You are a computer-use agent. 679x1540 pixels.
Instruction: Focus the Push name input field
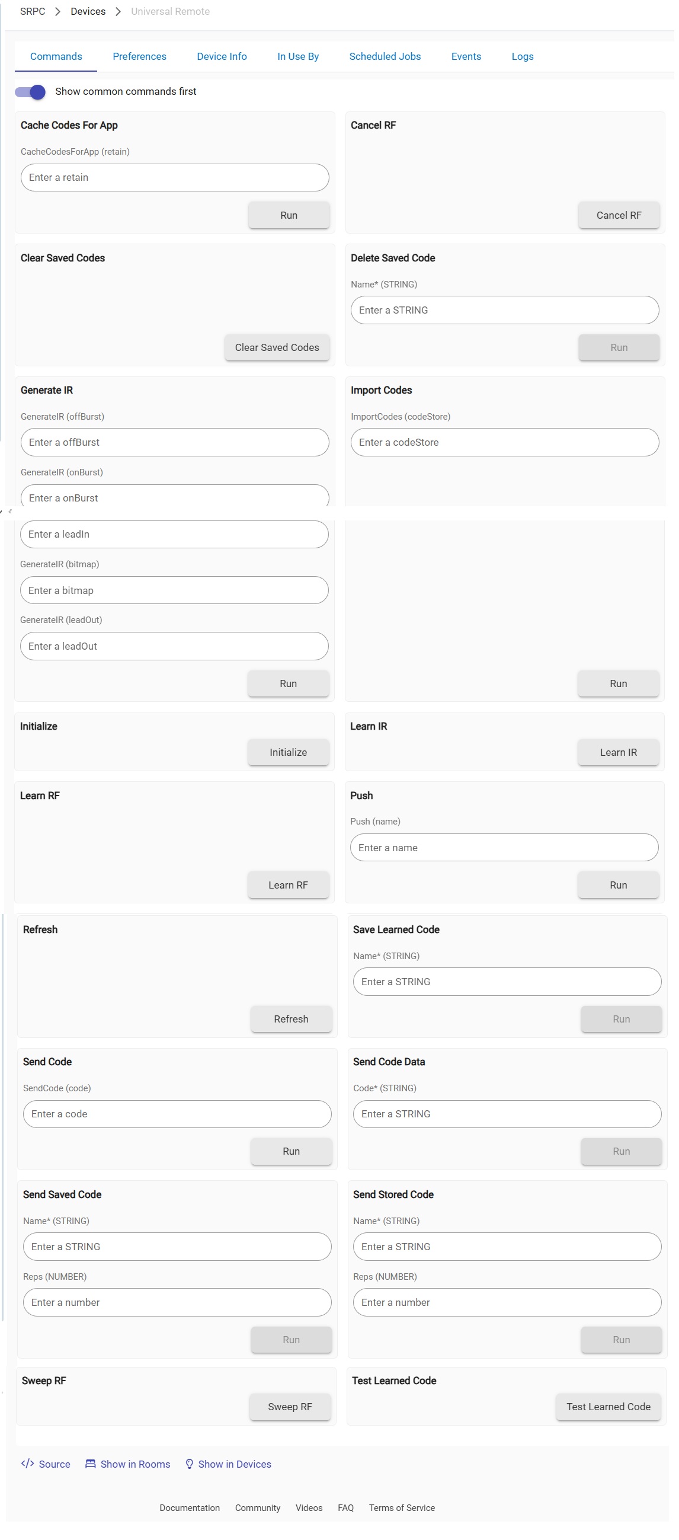[x=504, y=847]
